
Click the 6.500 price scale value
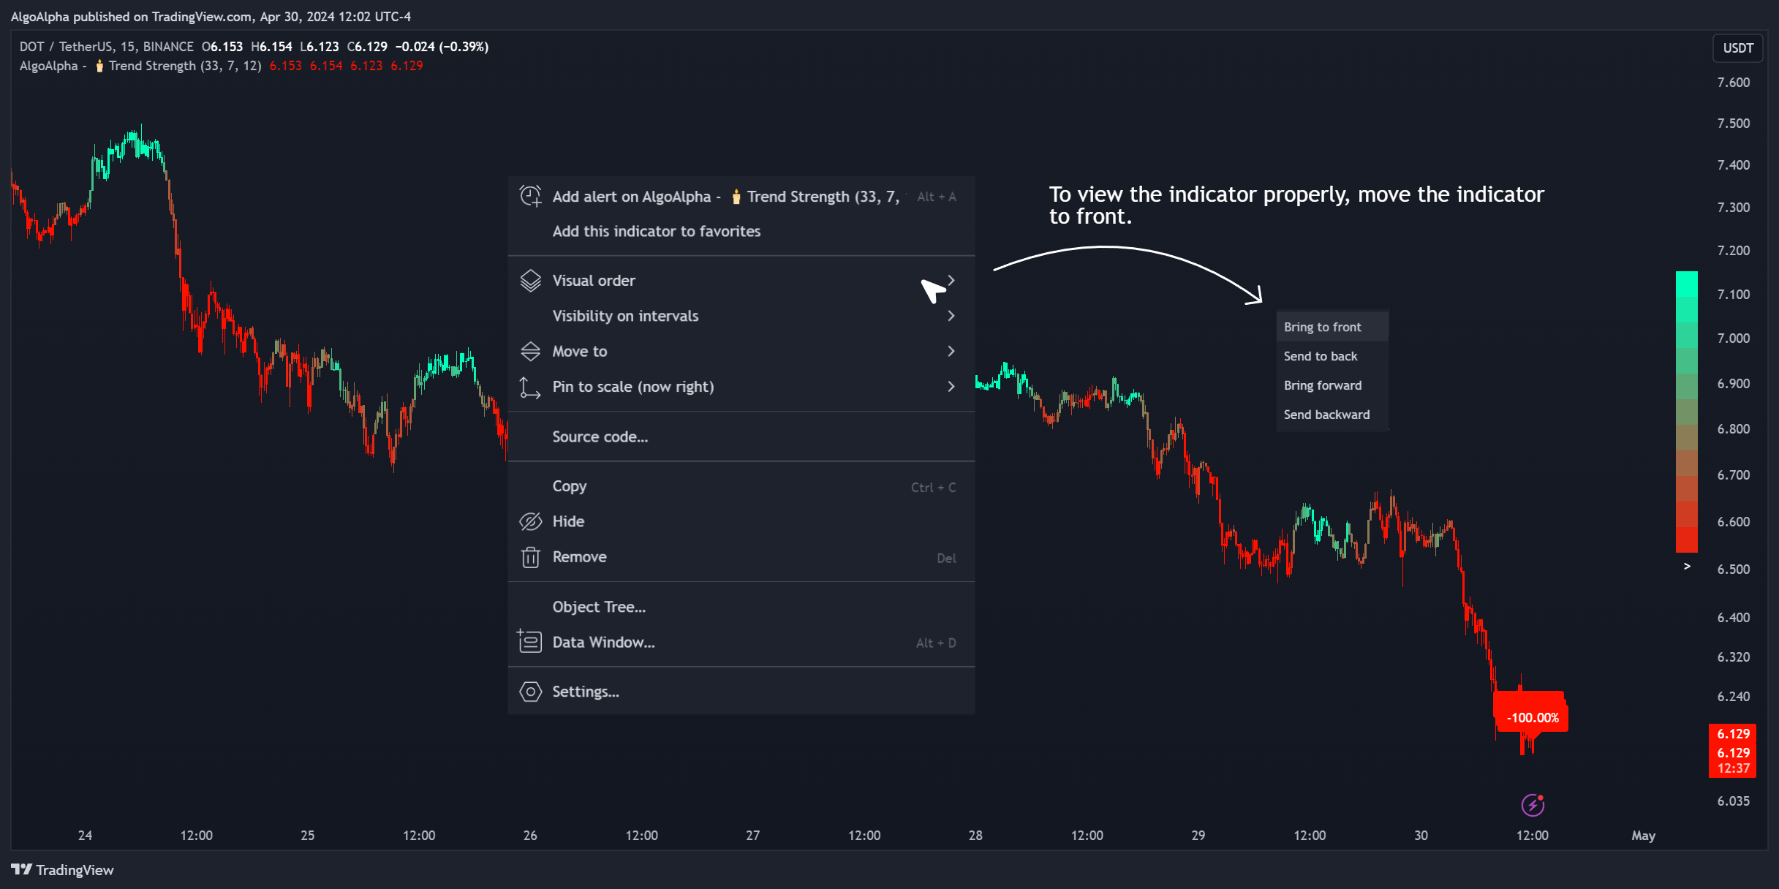point(1734,570)
